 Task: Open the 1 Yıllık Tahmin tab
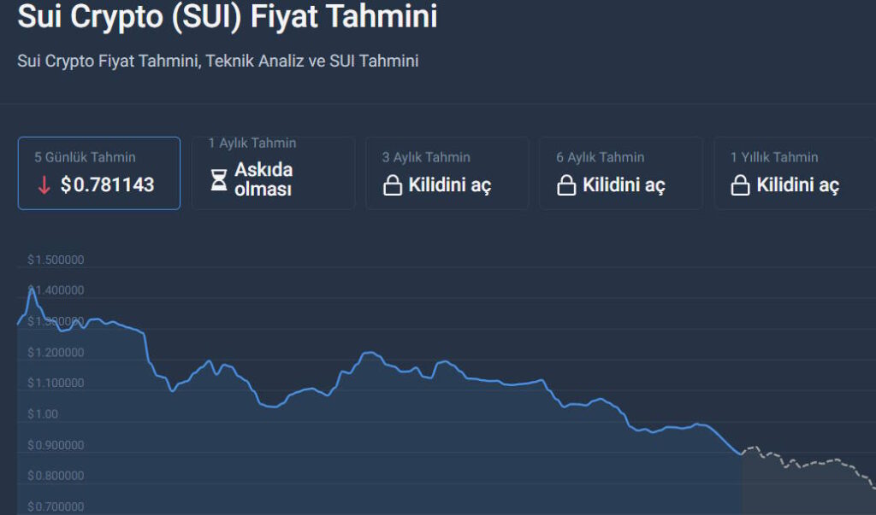tap(795, 173)
